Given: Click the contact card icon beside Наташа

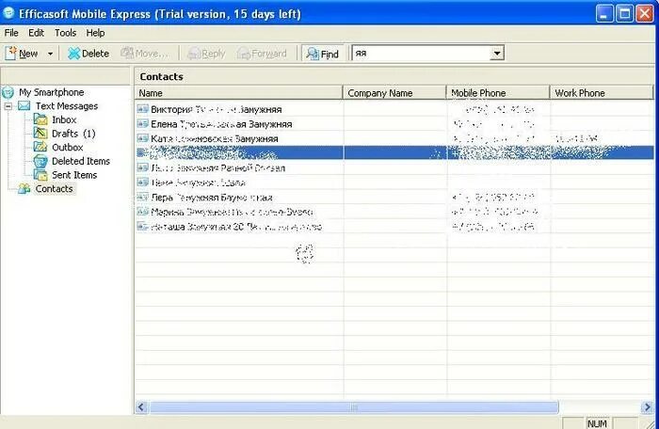Looking at the screenshot, I should click(142, 226).
